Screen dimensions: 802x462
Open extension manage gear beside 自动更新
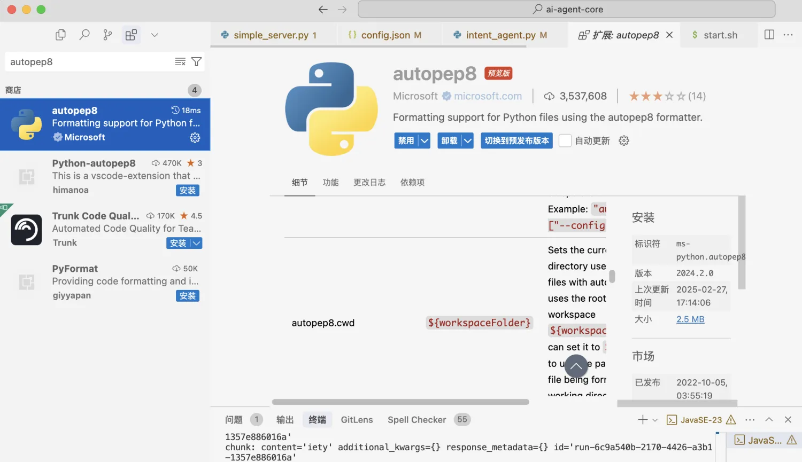[624, 141]
